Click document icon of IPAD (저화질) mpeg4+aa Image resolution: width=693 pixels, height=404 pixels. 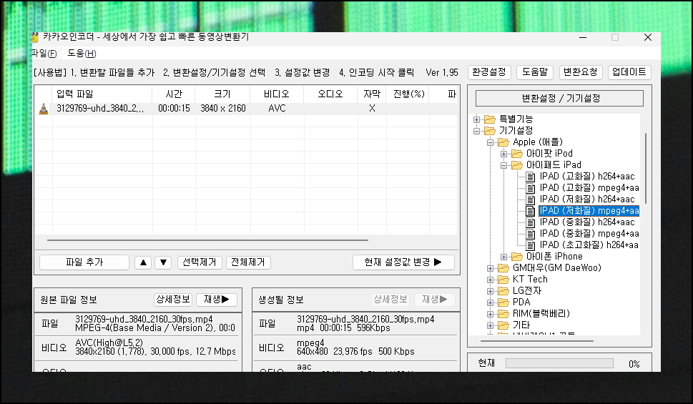click(531, 211)
